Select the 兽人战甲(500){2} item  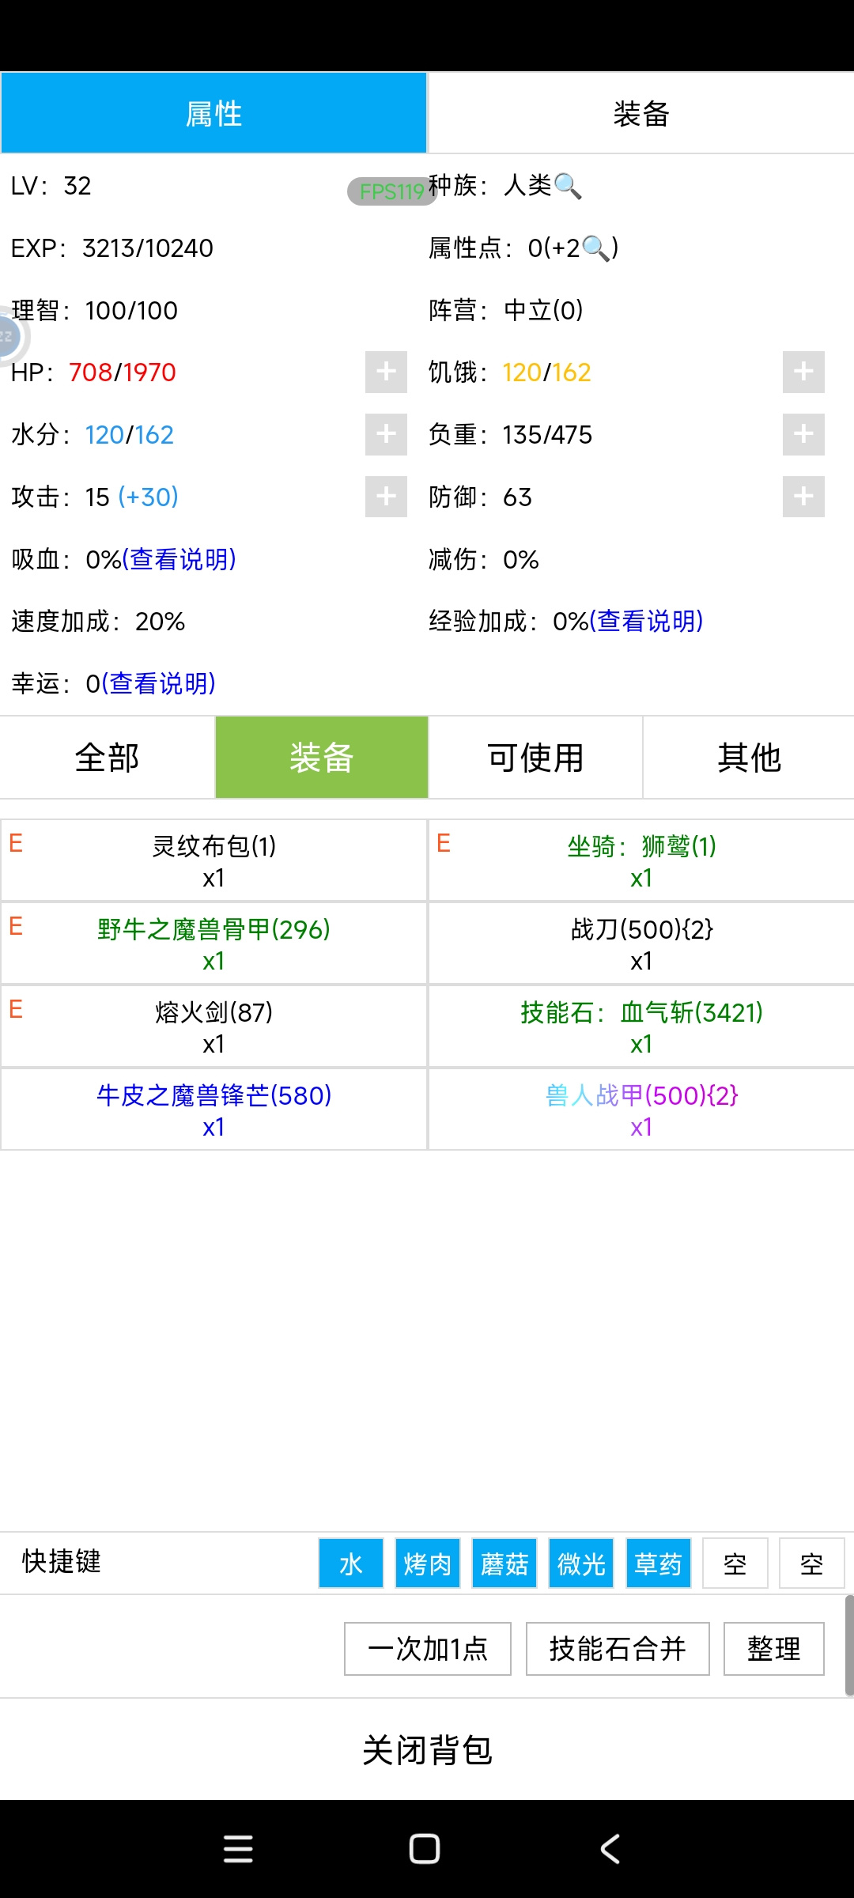pyautogui.click(x=641, y=1110)
